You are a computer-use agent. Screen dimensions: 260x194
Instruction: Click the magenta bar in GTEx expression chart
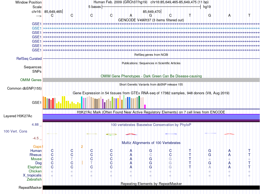(145, 107)
